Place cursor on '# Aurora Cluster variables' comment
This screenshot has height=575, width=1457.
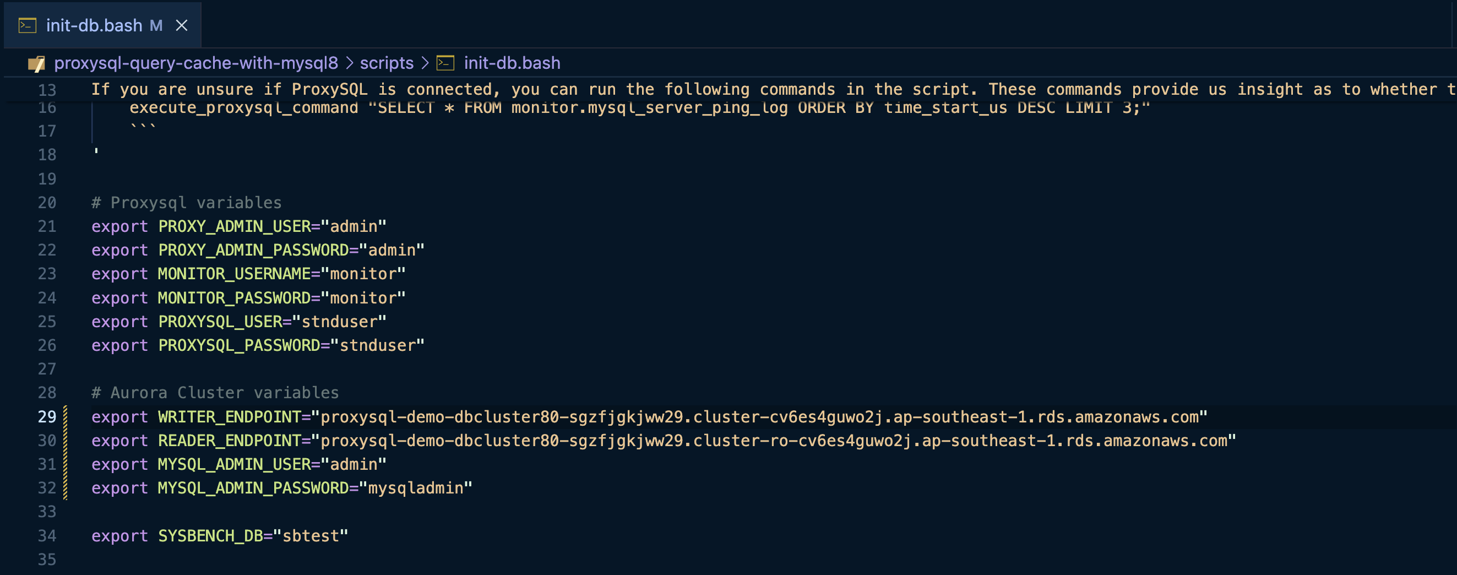[x=215, y=393]
